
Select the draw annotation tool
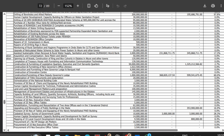pos(108,6)
